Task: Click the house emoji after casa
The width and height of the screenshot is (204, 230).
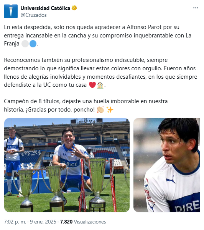Action: point(100,85)
